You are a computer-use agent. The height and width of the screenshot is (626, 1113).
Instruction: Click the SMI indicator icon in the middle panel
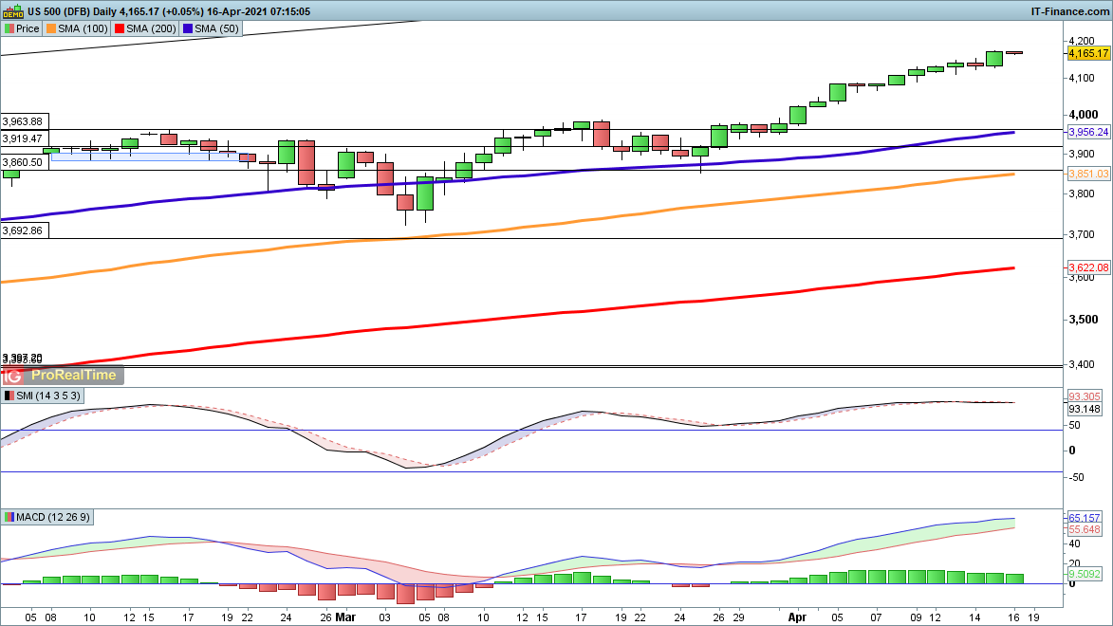[x=9, y=395]
